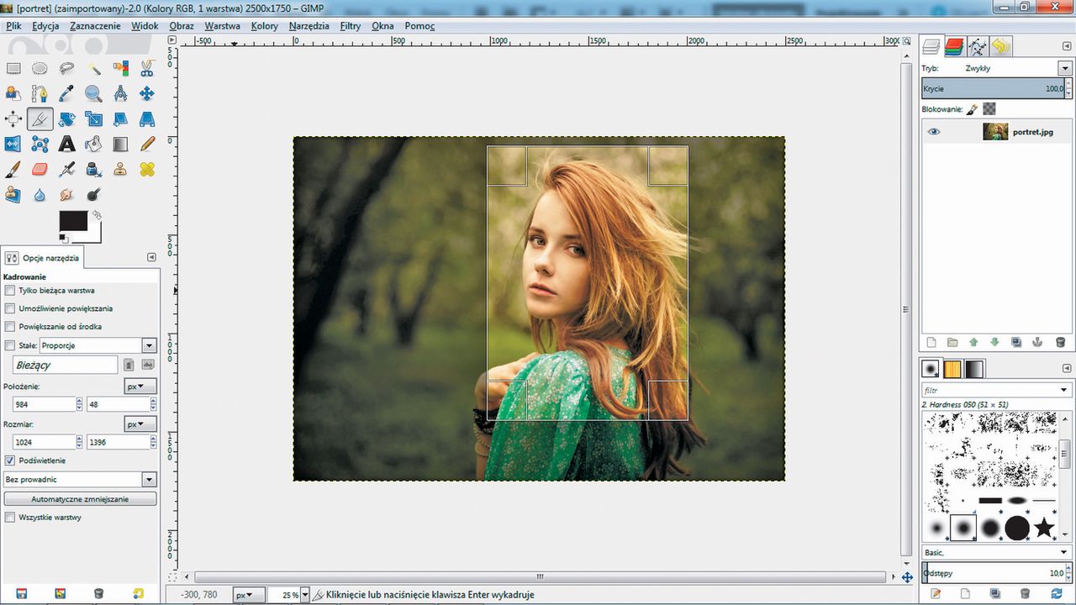
Task: Open the 'Basic,' brush tag dropdown
Action: tap(996, 552)
